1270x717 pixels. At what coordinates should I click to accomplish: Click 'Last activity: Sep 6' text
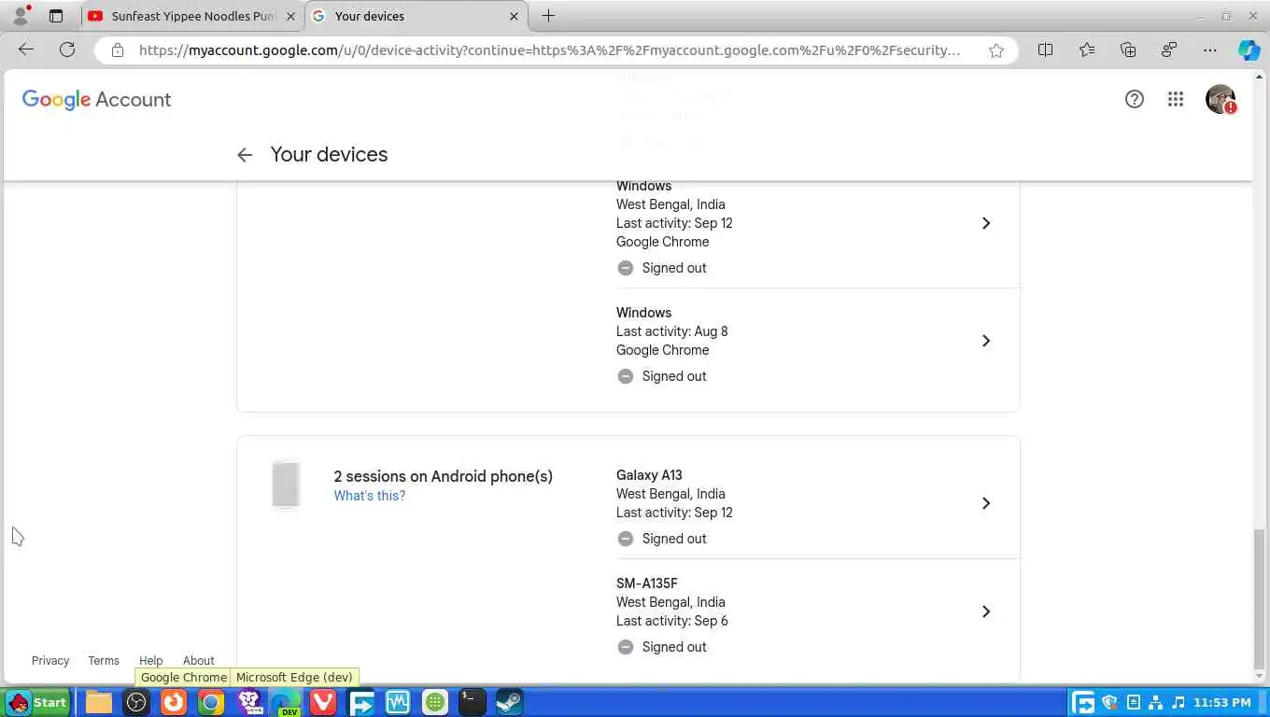tap(671, 621)
